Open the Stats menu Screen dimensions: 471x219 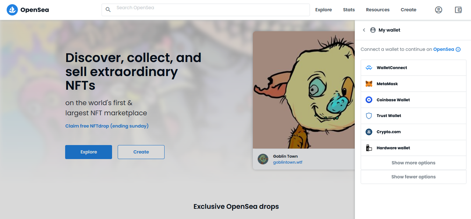349,10
